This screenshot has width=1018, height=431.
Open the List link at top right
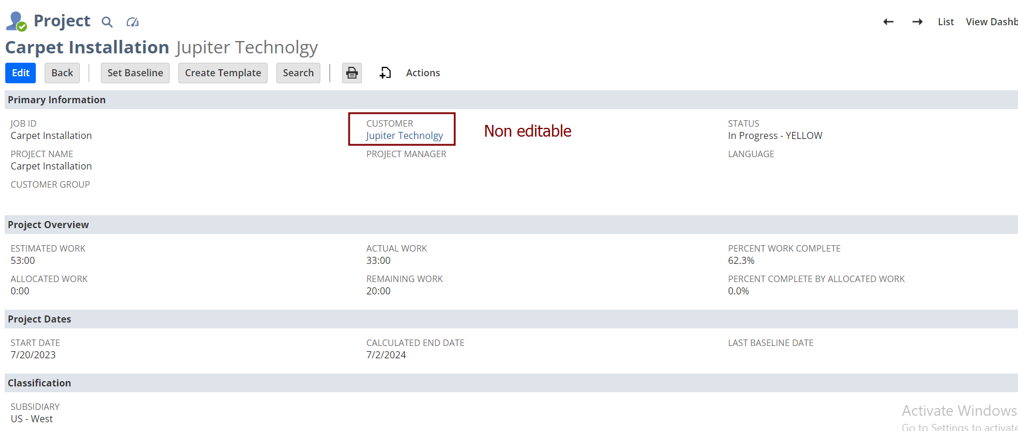point(945,22)
